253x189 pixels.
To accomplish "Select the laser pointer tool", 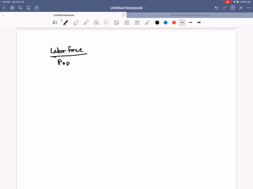I will (147, 23).
